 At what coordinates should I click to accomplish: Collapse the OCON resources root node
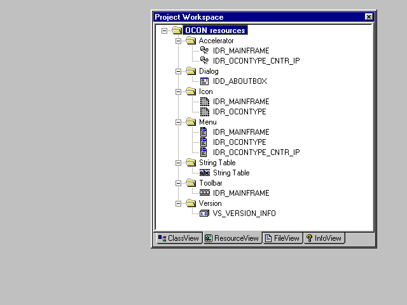click(x=165, y=30)
